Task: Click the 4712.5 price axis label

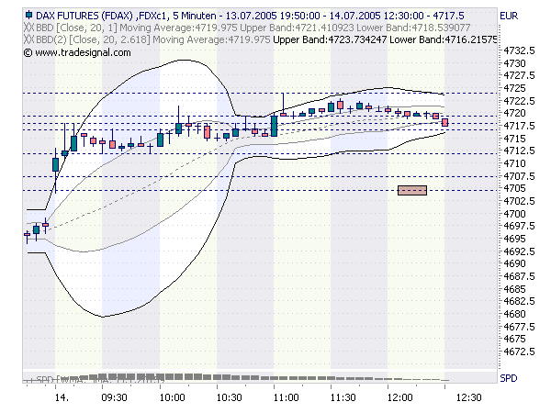Action: click(520, 151)
